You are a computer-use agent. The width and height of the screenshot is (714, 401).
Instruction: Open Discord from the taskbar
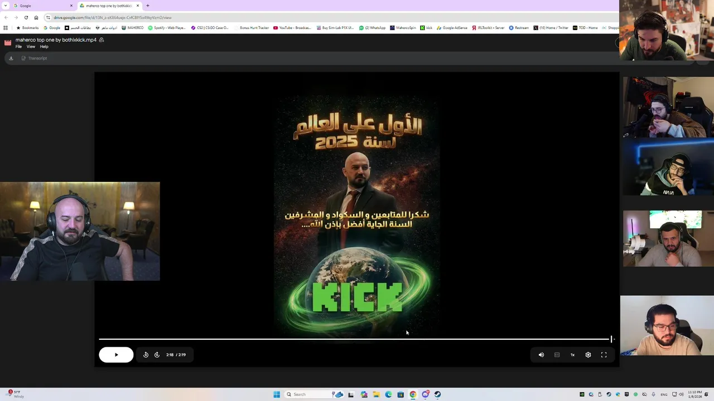pos(425,394)
